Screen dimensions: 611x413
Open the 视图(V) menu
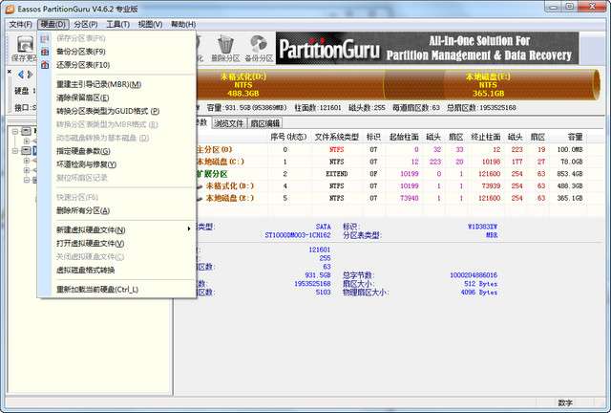pyautogui.click(x=150, y=24)
